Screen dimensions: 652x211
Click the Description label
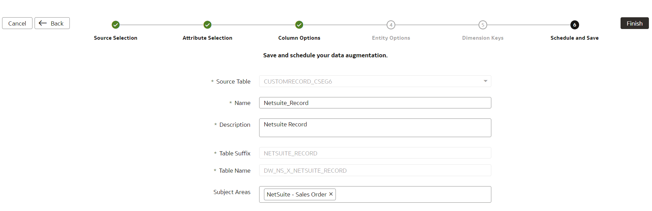pyautogui.click(x=235, y=125)
